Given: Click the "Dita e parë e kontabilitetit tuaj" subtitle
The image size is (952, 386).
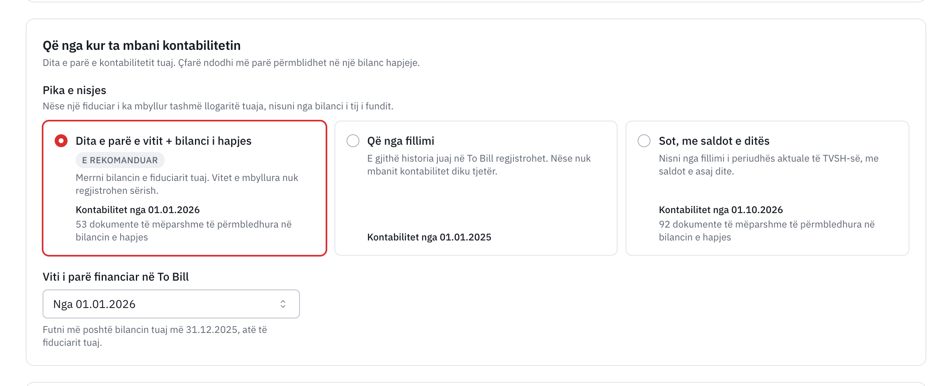Looking at the screenshot, I should click(231, 63).
